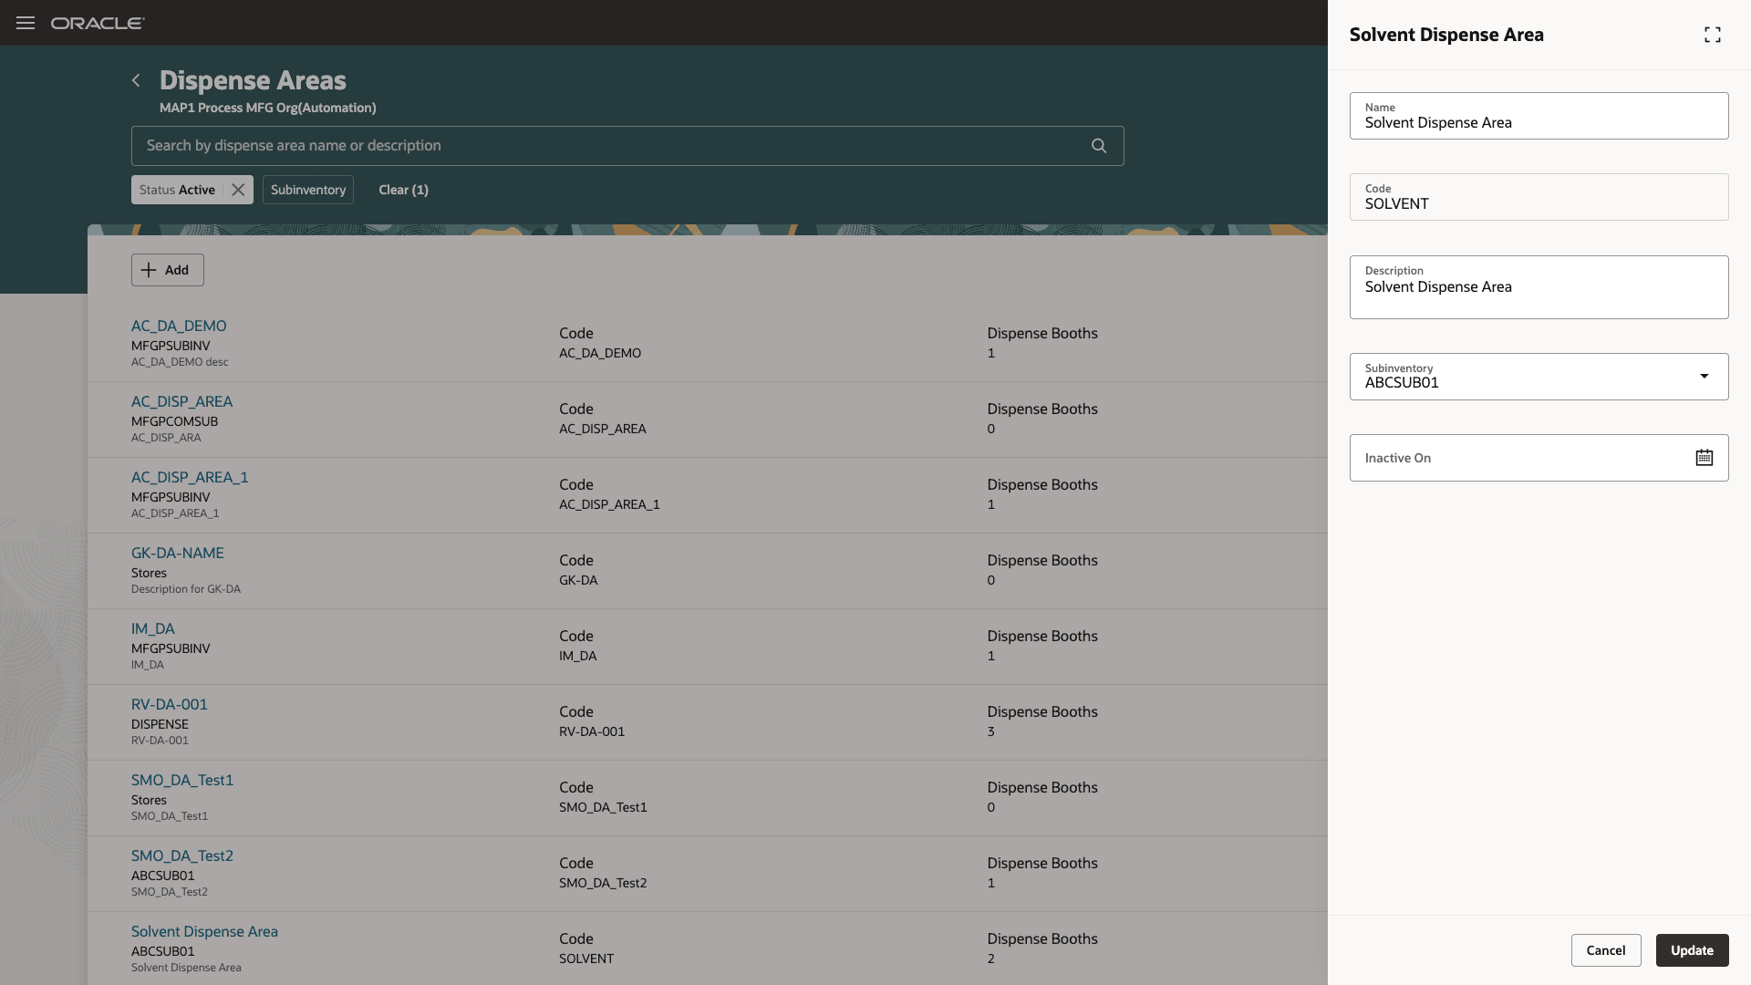The width and height of the screenshot is (1751, 985).
Task: Click the Oracle logo
Action: coord(98,23)
